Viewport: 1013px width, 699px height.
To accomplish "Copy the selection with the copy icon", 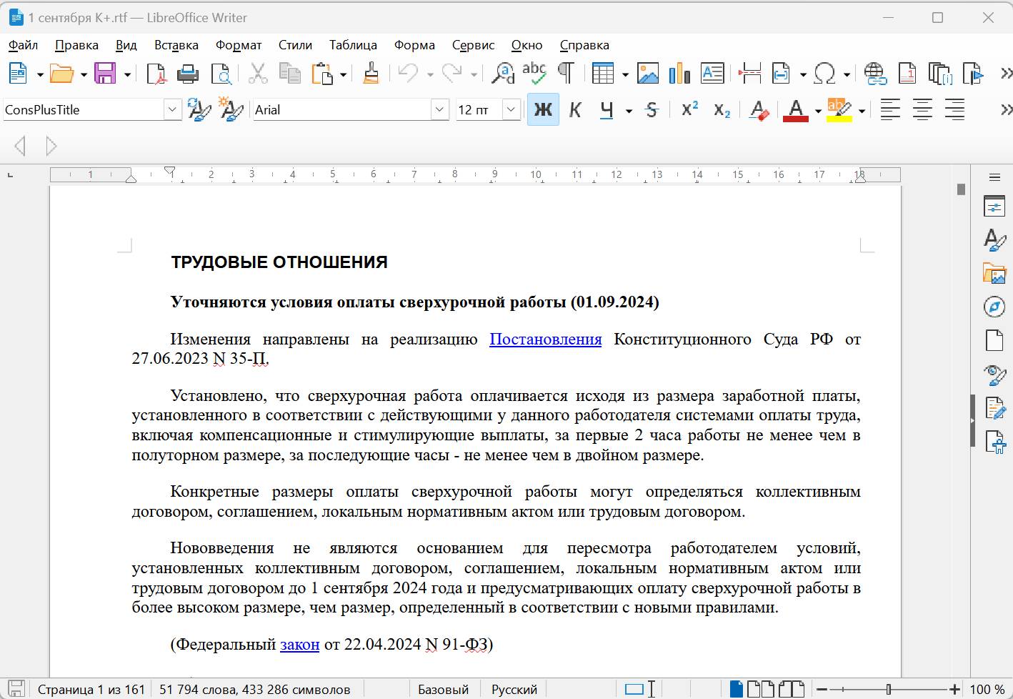I will (289, 73).
